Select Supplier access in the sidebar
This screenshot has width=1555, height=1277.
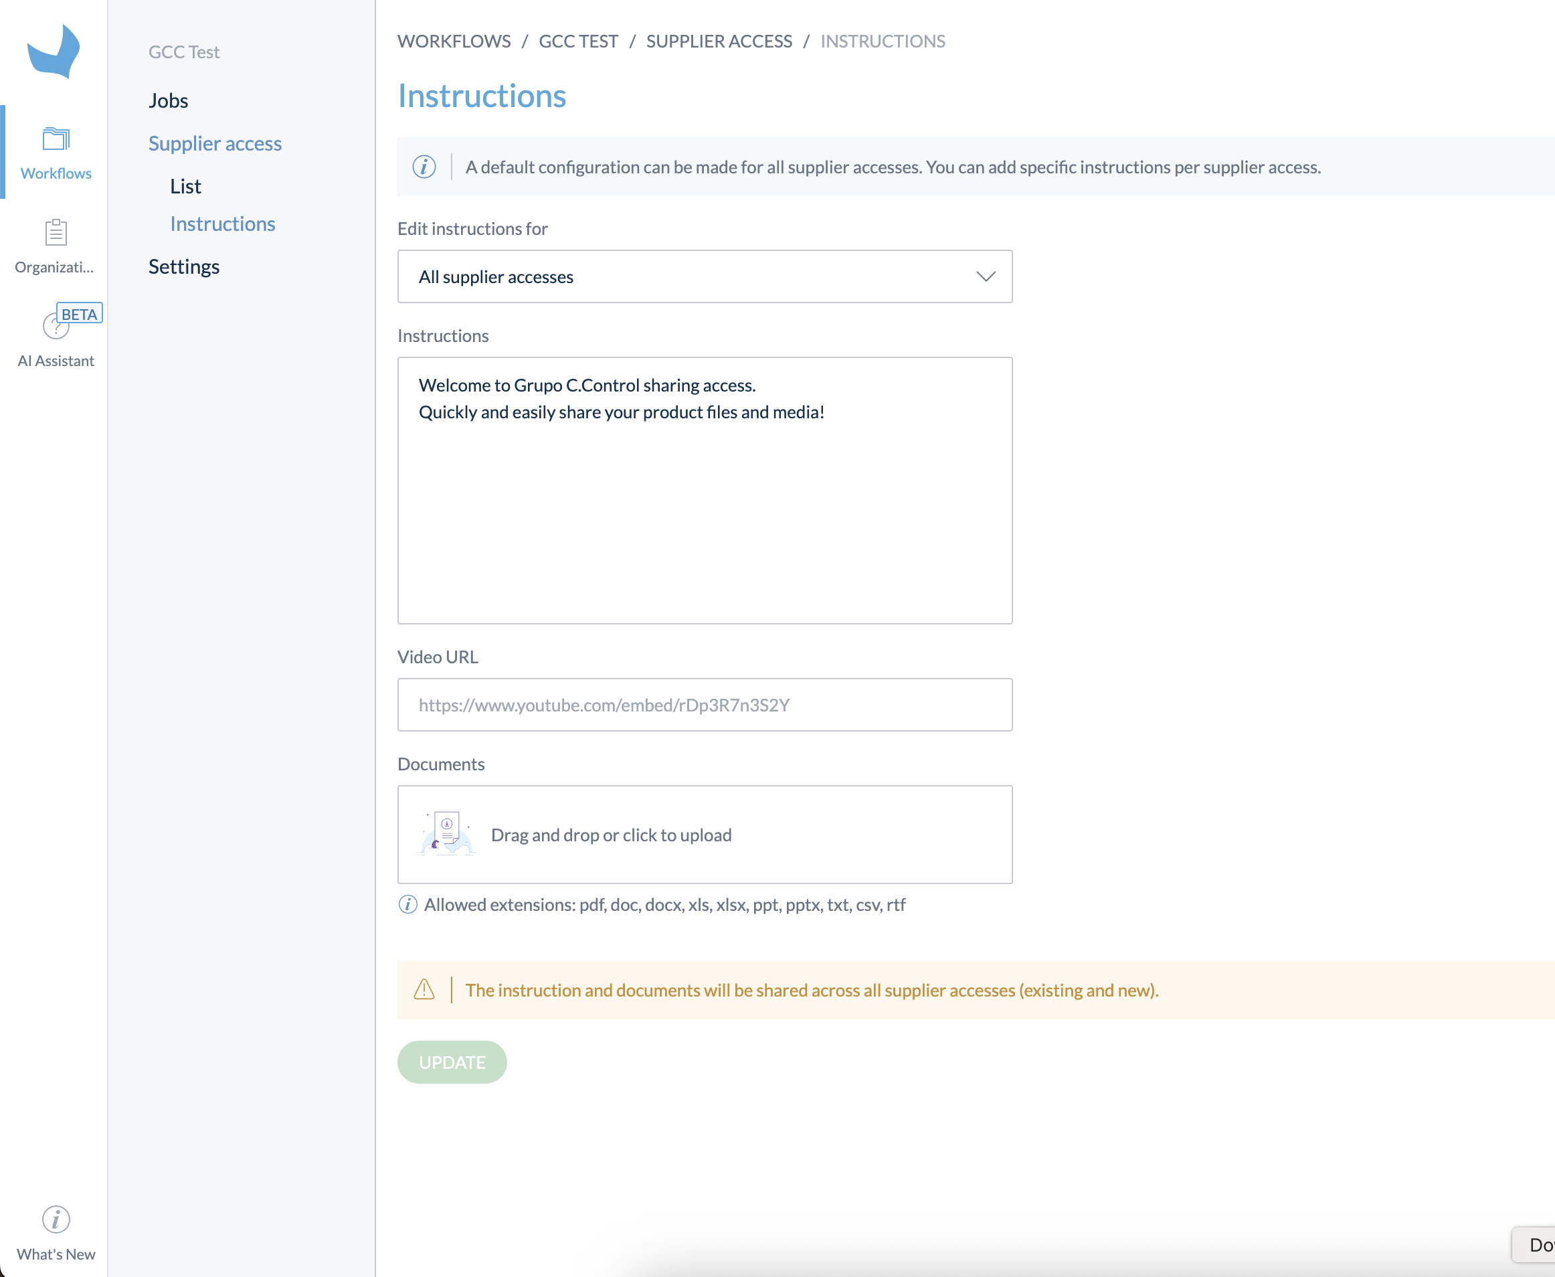(x=215, y=143)
